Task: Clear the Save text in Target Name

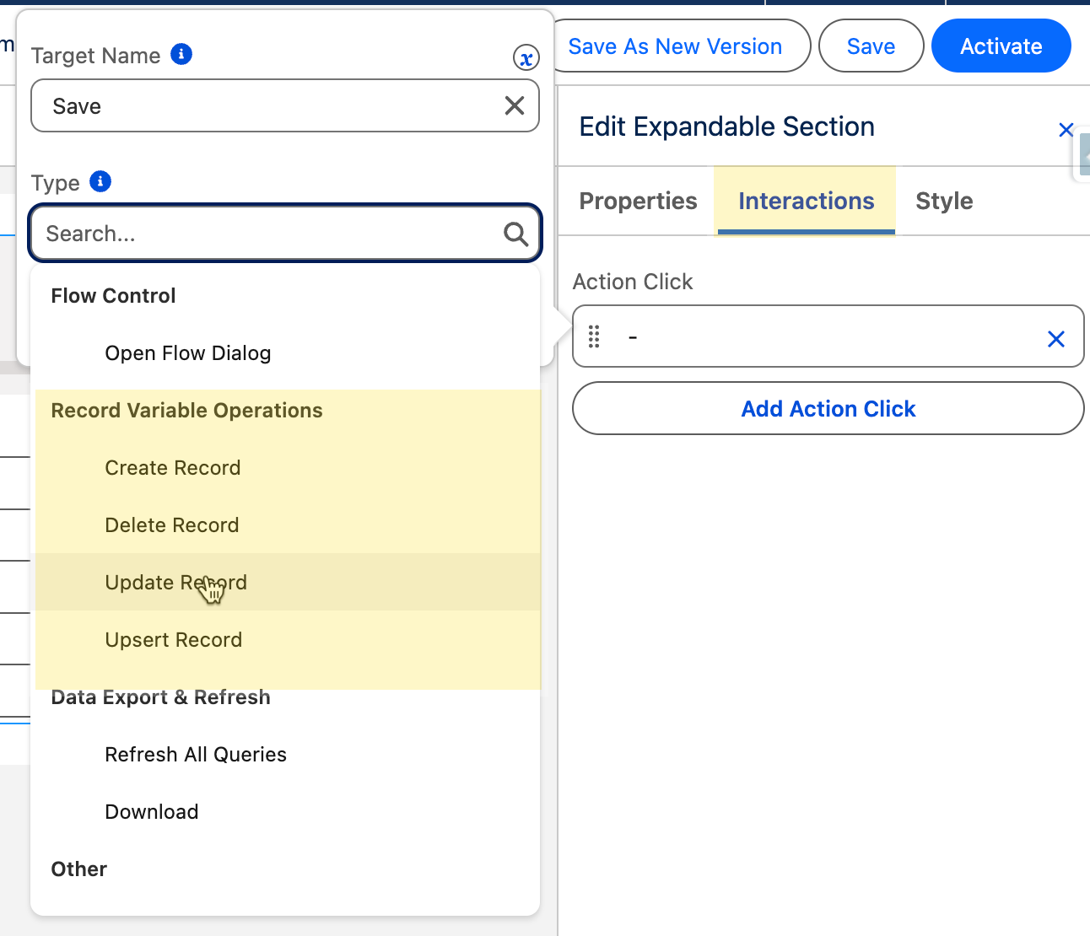Action: (x=515, y=105)
